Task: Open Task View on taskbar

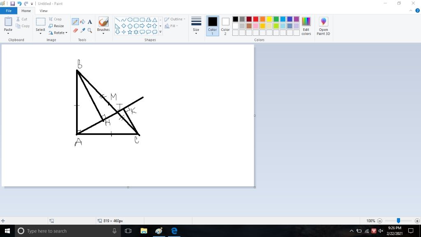Action: pyautogui.click(x=128, y=231)
